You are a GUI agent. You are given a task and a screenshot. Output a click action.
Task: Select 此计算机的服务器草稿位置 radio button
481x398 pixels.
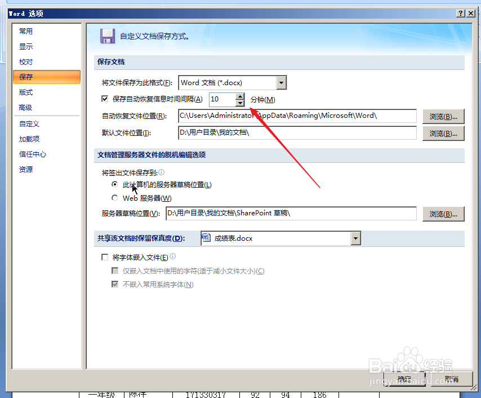click(x=115, y=184)
